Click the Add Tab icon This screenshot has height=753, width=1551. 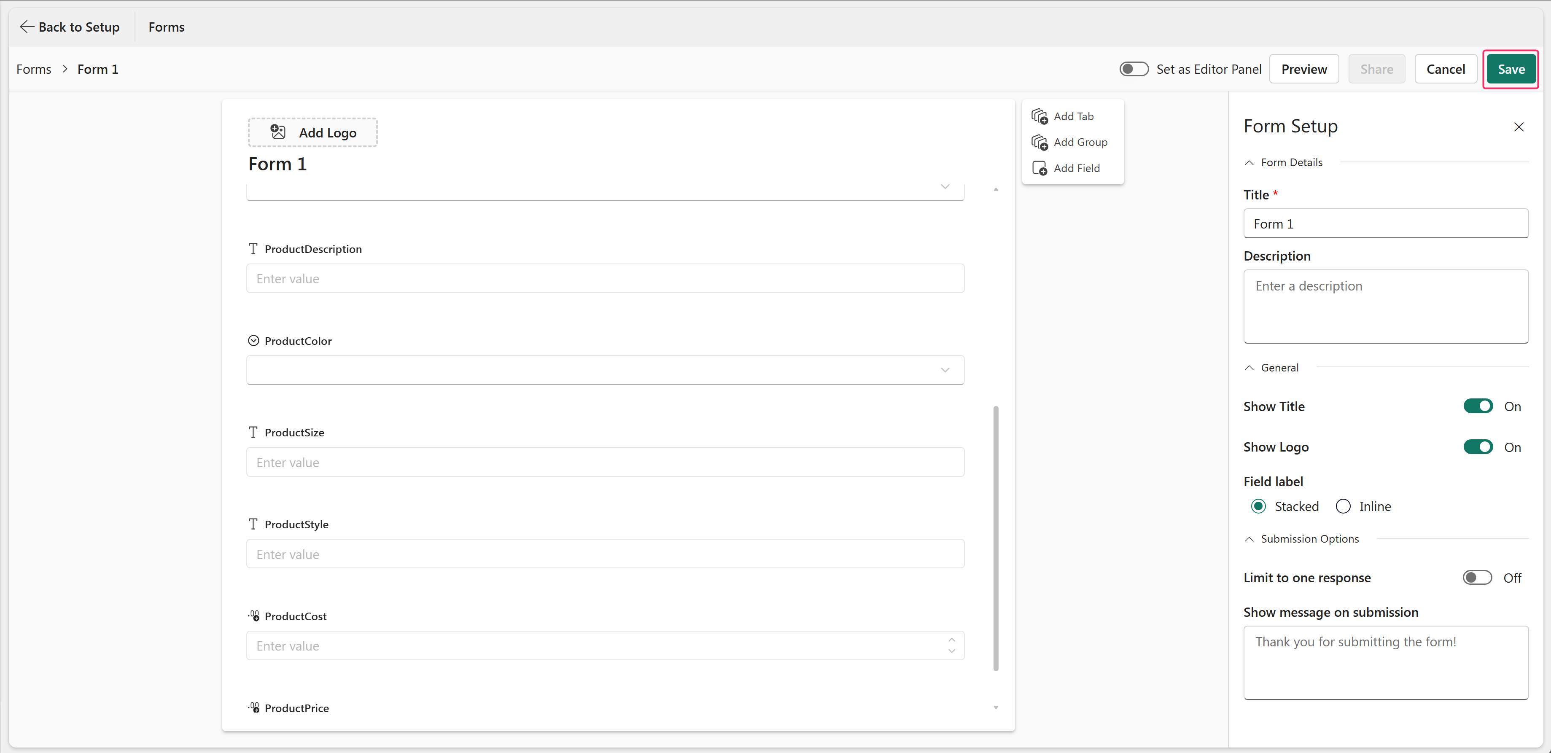(x=1039, y=116)
